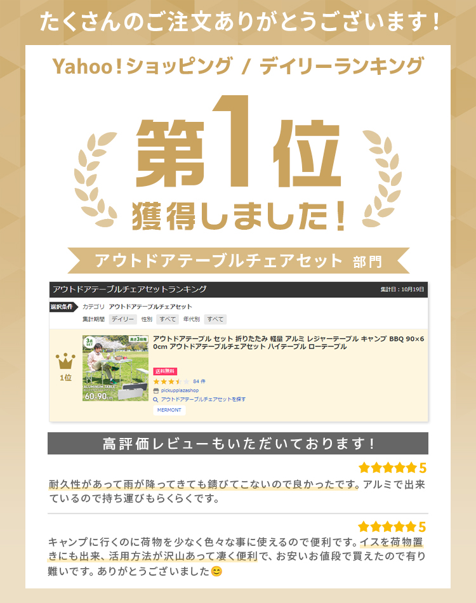
Task: Select the デイリー period filter
Action: (122, 319)
